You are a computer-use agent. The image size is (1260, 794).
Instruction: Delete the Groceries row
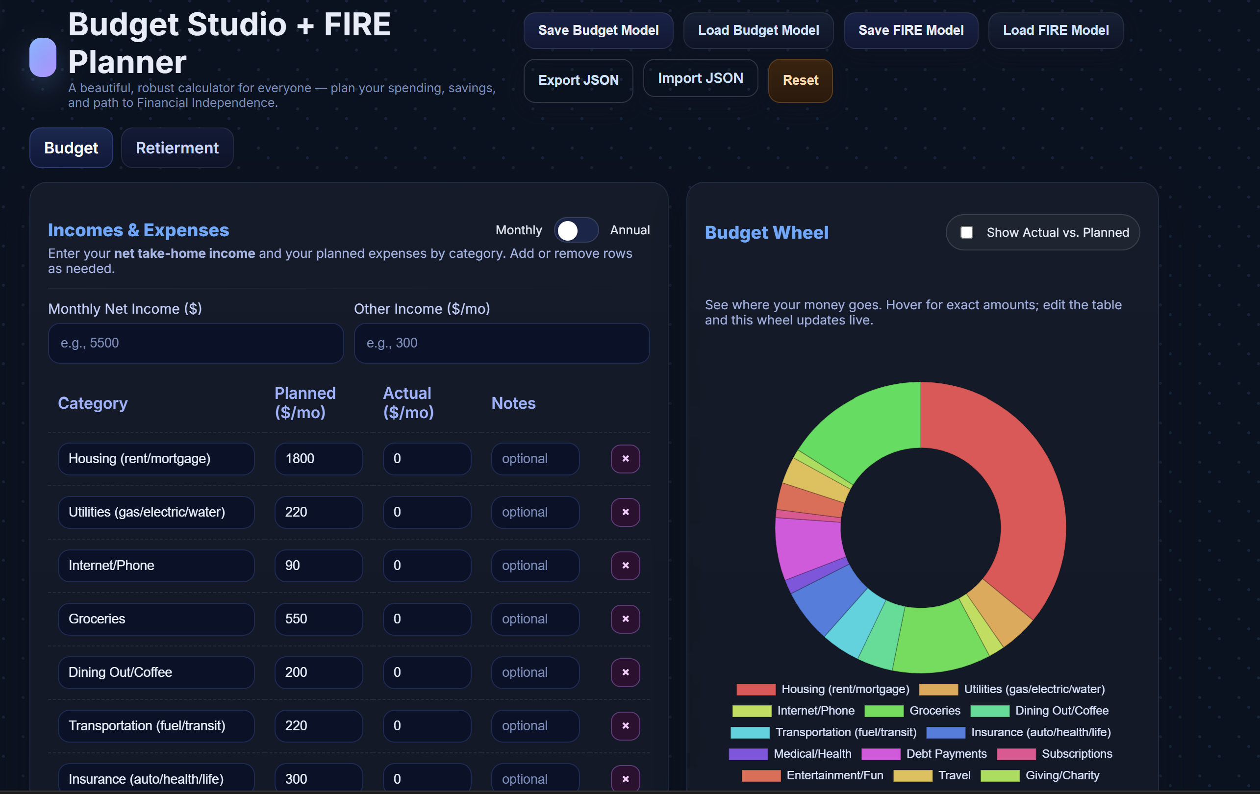pos(625,619)
